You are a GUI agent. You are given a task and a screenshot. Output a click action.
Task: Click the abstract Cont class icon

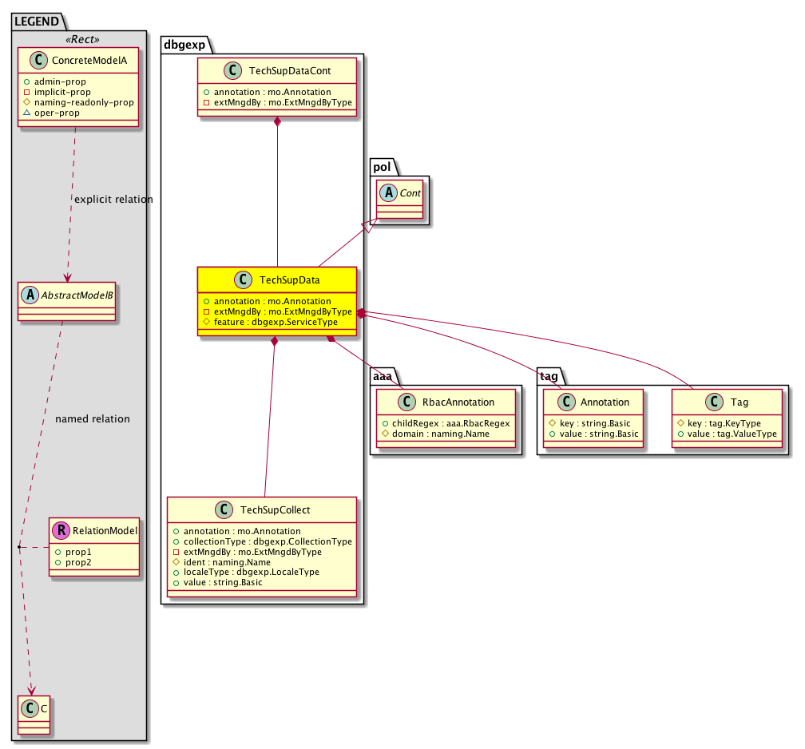388,192
